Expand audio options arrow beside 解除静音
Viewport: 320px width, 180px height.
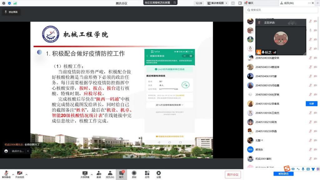13,174
